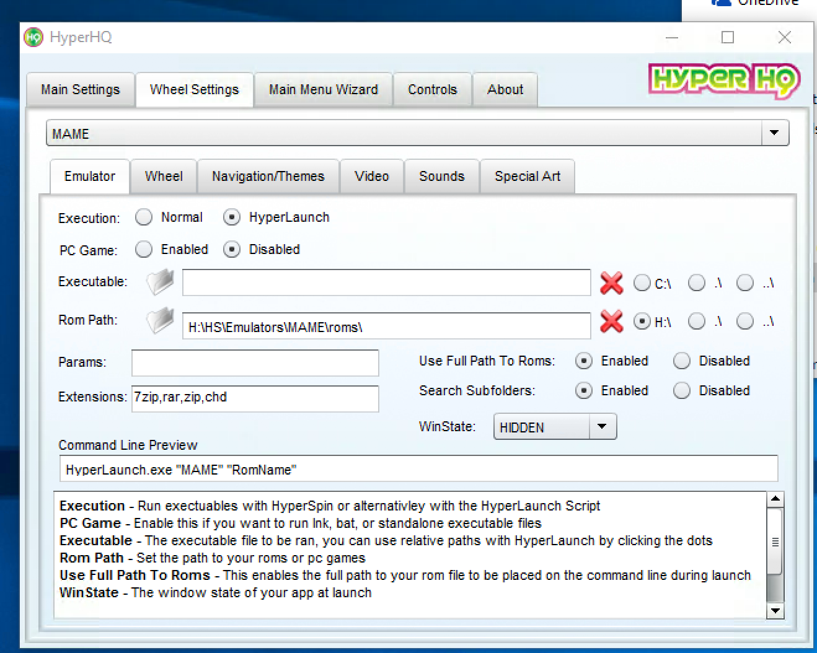Viewport: 817px width, 653px height.
Task: Click the HyperHQ logo image
Action: [724, 80]
